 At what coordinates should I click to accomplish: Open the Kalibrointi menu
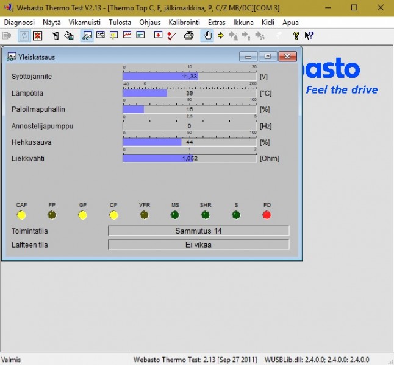pyautogui.click(x=184, y=22)
